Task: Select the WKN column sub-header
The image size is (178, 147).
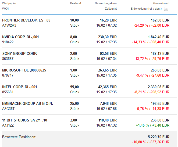Action: point(5,9)
